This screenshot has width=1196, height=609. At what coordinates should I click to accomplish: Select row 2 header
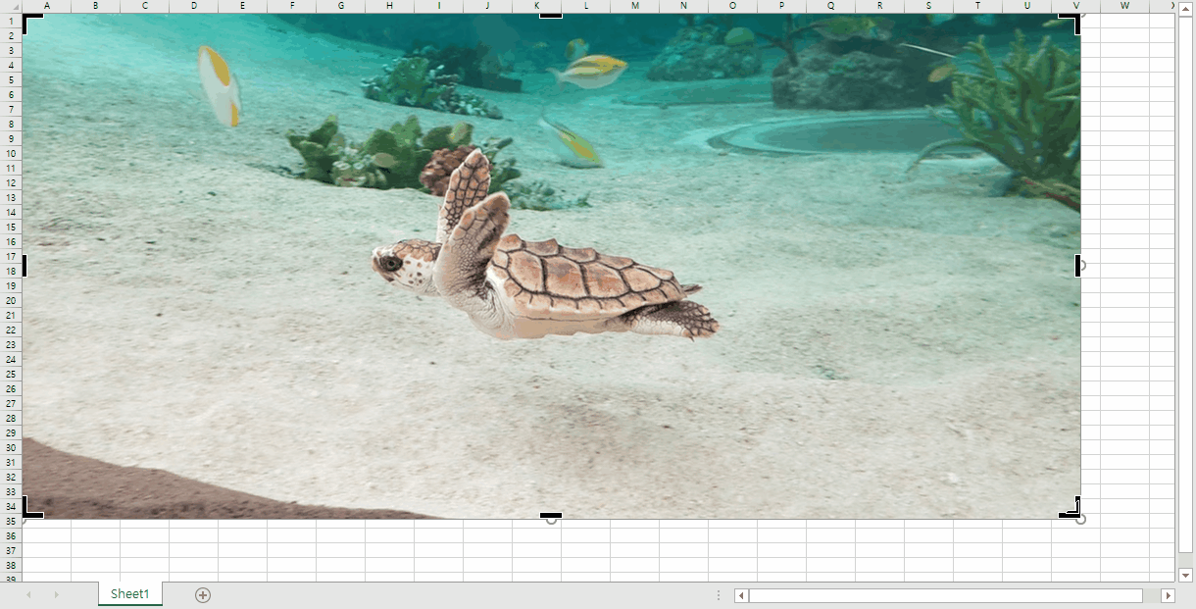[11, 35]
